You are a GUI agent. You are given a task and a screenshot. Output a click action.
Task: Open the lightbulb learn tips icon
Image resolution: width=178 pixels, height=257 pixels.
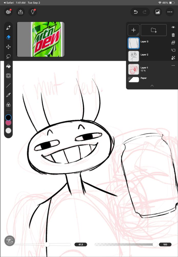(33, 12)
